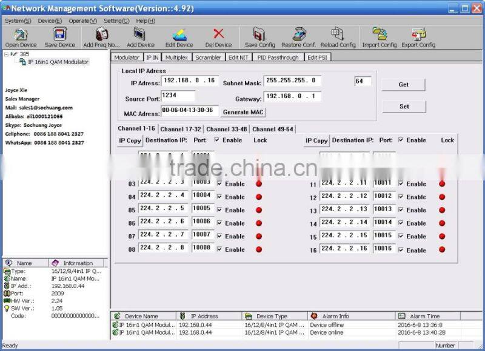Open the Operate menu
The width and height of the screenshot is (485, 351).
[82, 21]
